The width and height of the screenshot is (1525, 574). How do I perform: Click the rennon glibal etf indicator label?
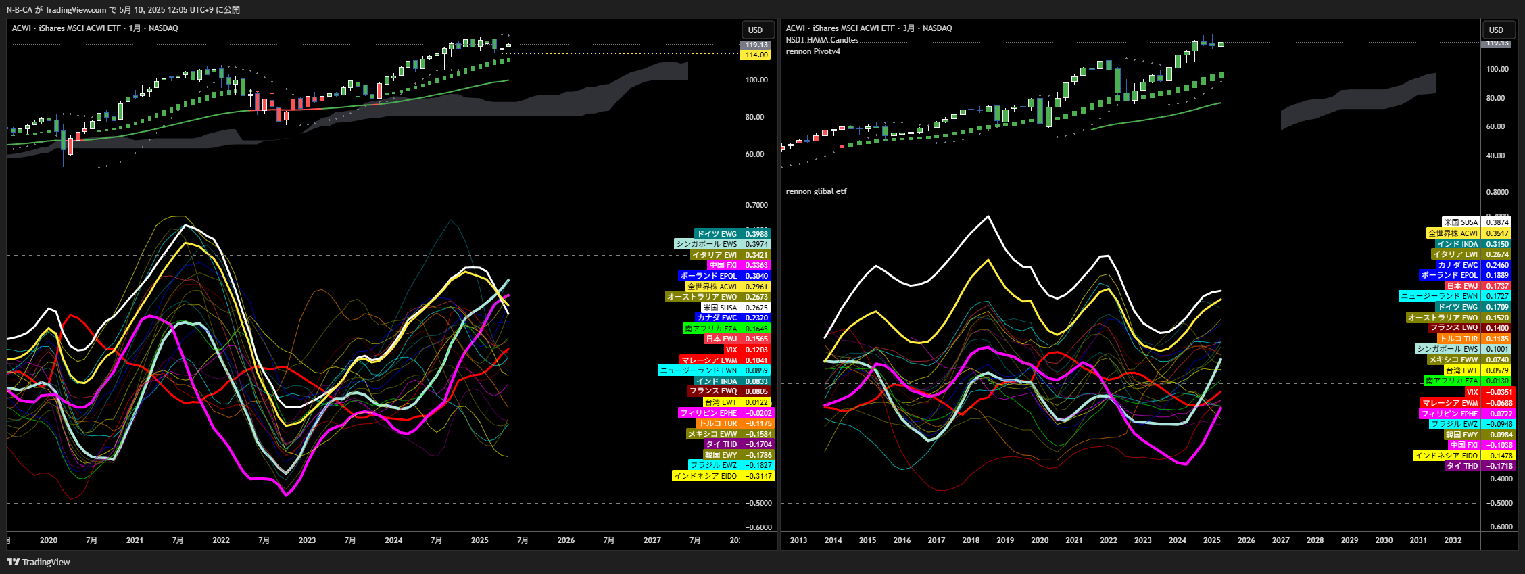coord(816,191)
